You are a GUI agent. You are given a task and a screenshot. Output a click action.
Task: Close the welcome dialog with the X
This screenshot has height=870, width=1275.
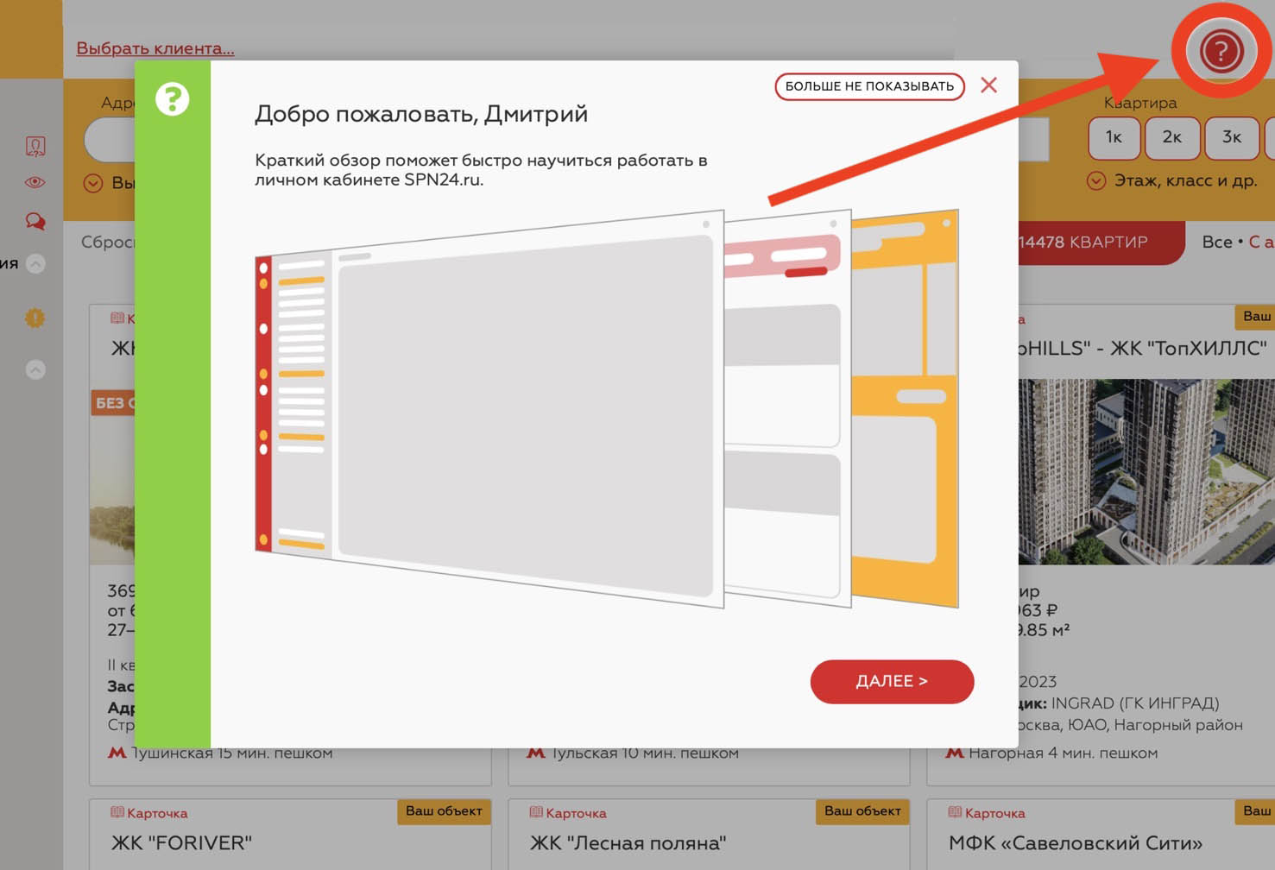point(988,85)
